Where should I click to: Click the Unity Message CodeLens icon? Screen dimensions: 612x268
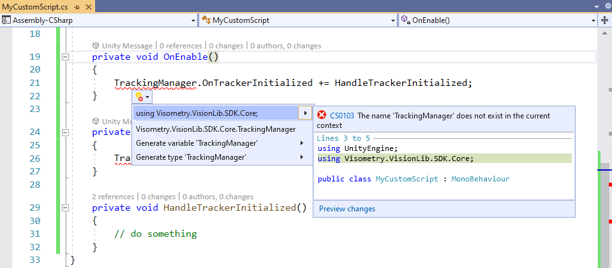(x=96, y=46)
